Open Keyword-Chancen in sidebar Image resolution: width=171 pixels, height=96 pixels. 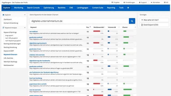(10, 54)
